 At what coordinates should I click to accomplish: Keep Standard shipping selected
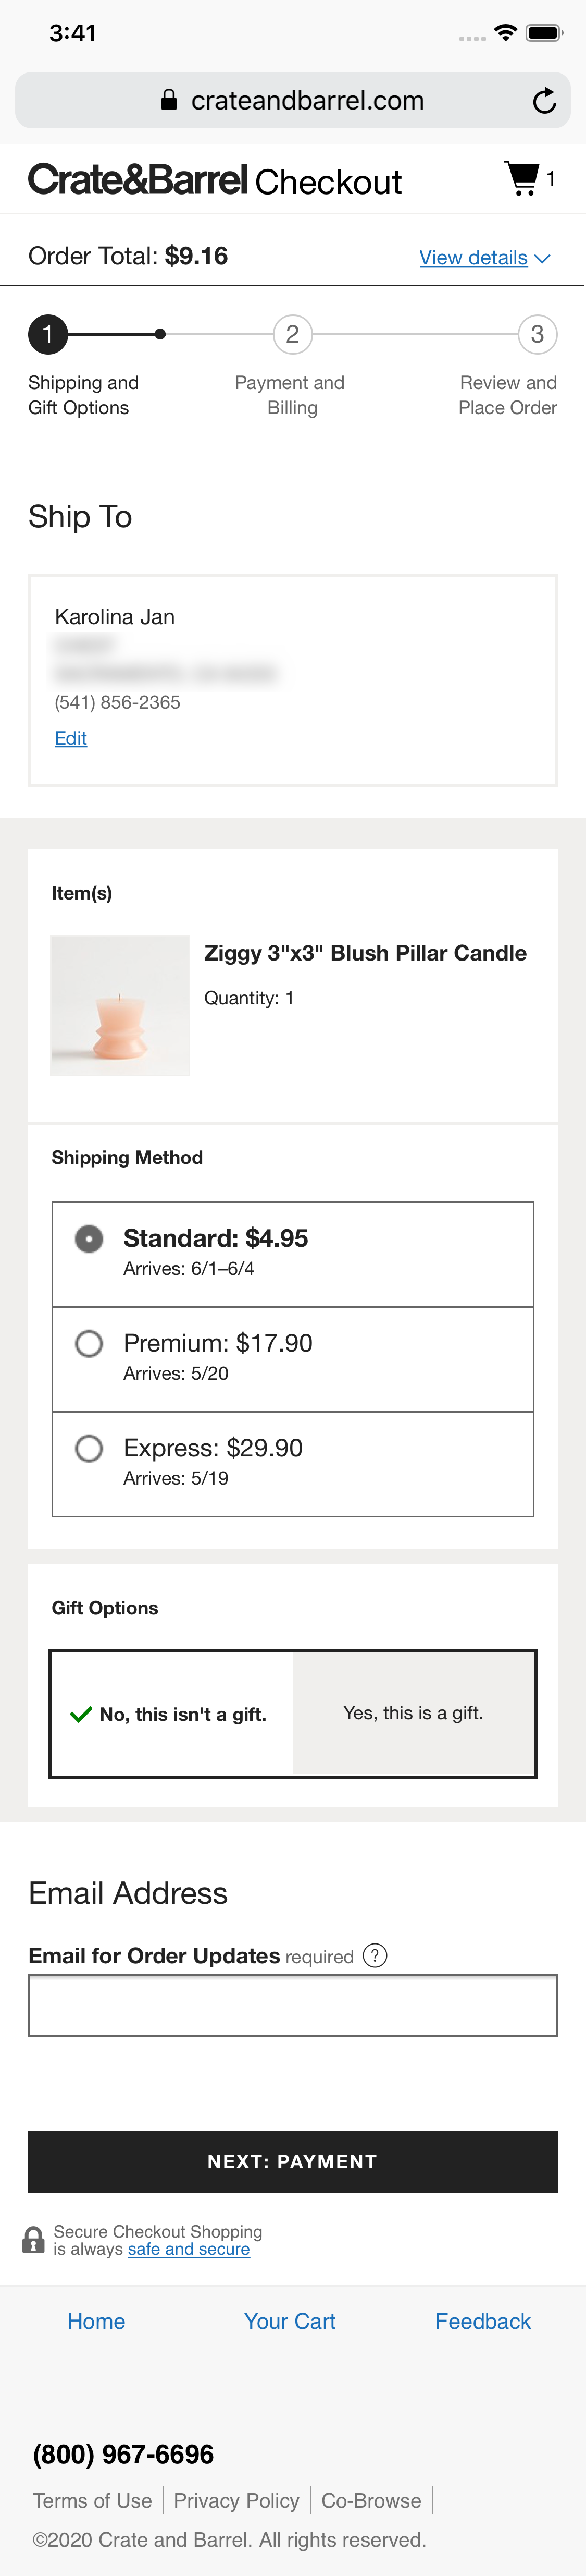89,1239
